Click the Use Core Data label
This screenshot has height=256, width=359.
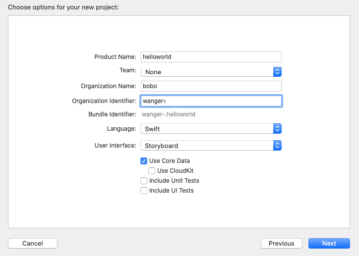point(170,161)
